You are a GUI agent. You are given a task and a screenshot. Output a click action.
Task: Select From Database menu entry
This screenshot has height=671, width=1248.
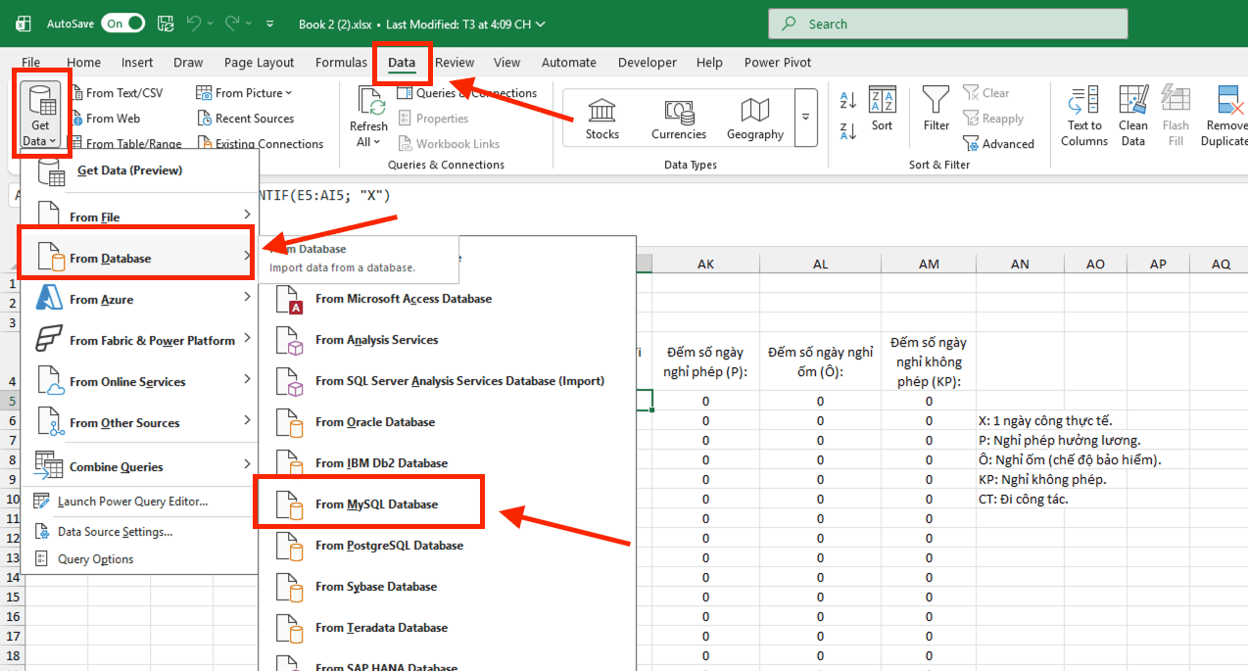click(137, 259)
